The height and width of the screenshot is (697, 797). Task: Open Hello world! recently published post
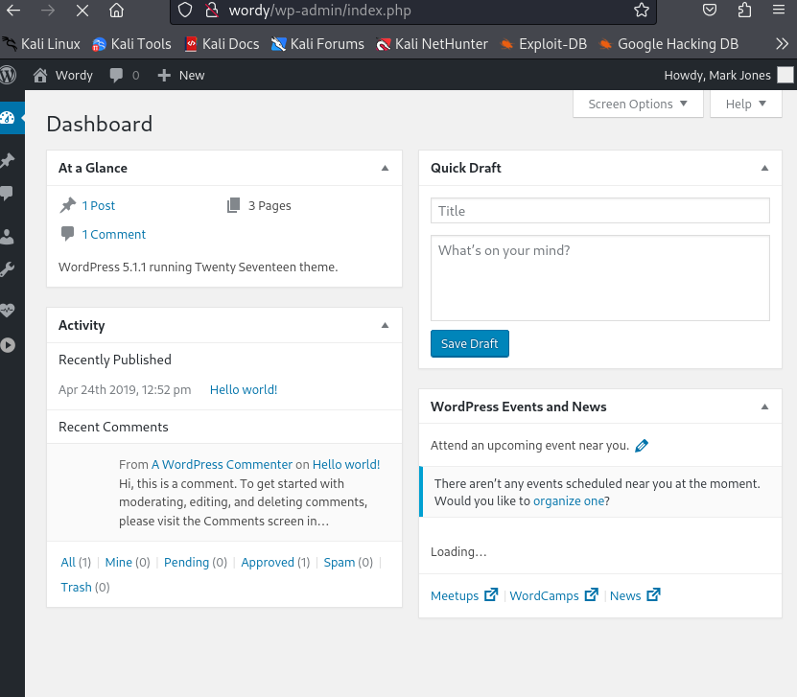coord(244,389)
